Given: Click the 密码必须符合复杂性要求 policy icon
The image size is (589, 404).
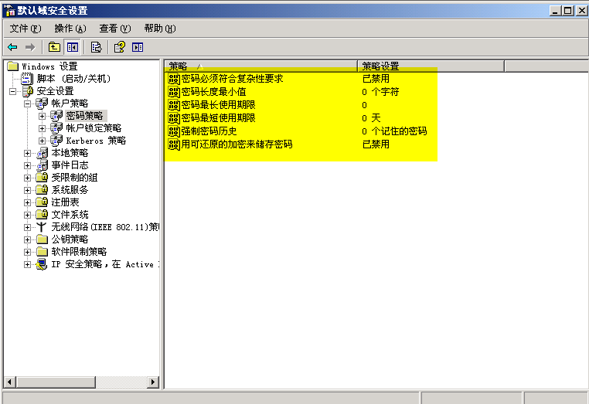Looking at the screenshot, I should pyautogui.click(x=174, y=79).
